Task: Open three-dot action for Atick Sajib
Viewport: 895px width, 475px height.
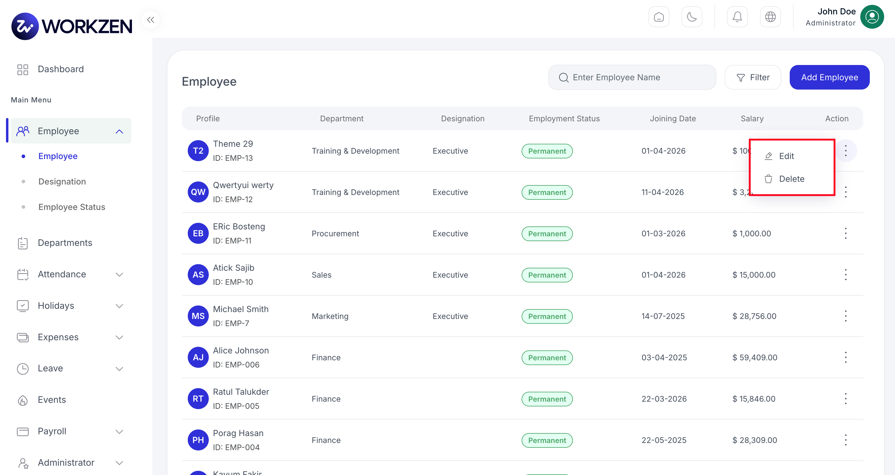Action: [x=845, y=274]
